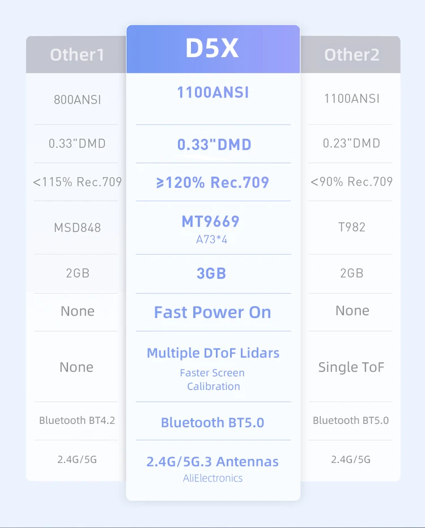Click the D5X column header
Viewport: 425px width, 528px height.
(x=212, y=49)
